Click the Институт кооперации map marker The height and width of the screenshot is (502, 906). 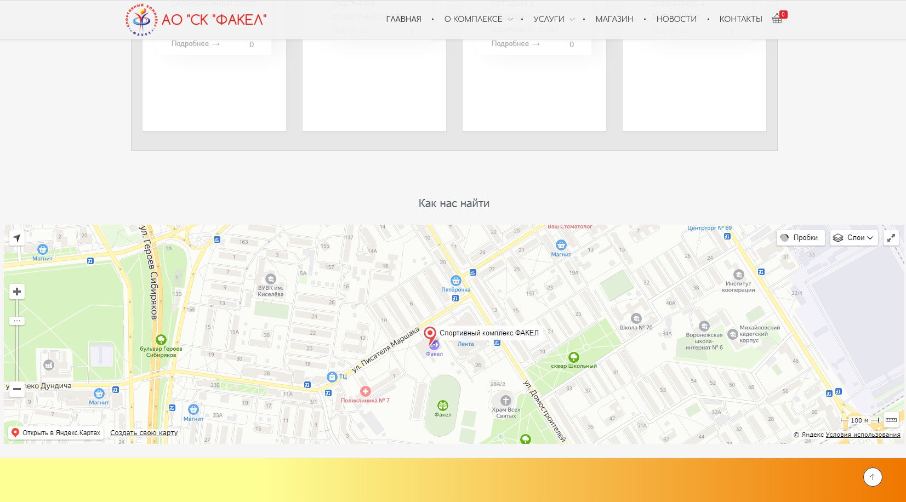[739, 275]
